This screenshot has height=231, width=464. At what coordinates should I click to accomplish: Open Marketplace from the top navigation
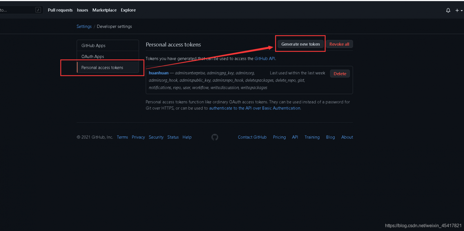(104, 10)
